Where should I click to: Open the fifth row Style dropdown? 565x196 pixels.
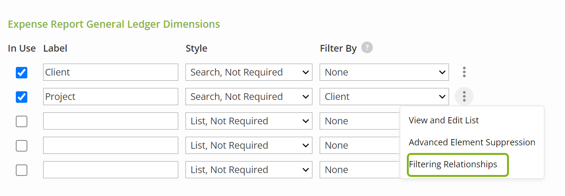pos(249,170)
